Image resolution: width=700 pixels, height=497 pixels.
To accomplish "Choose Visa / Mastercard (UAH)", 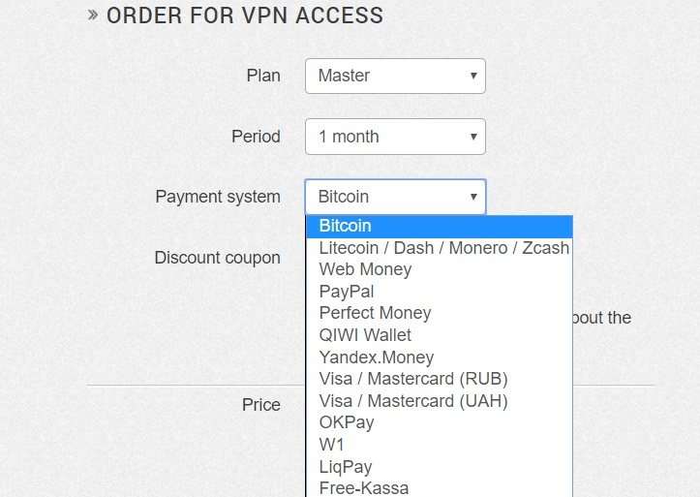I will (x=440, y=401).
